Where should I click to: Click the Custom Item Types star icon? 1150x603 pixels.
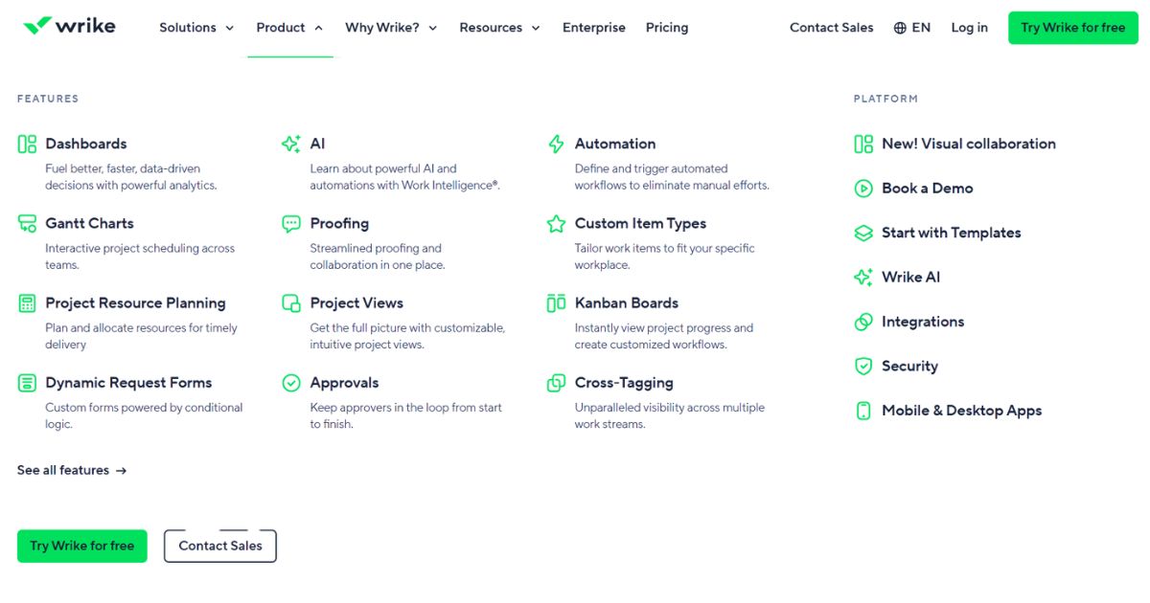[556, 224]
